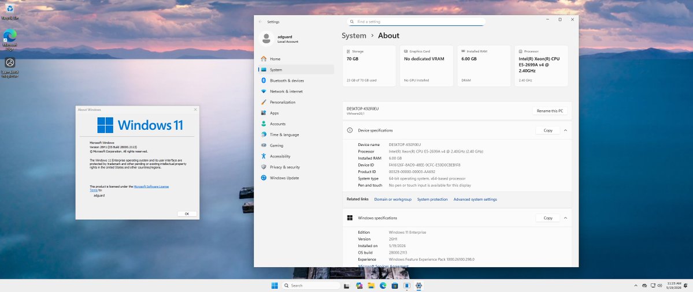Open Microsoft Store from taskbar
Image resolution: width=693 pixels, height=292 pixels.
click(x=395, y=286)
